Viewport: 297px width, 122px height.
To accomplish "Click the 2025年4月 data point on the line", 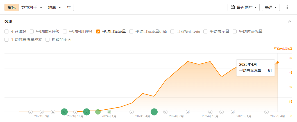I will [x=278, y=62].
